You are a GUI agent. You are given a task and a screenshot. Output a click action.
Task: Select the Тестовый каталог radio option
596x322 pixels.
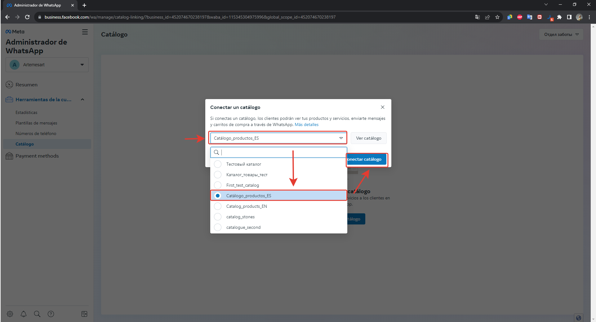pos(218,164)
